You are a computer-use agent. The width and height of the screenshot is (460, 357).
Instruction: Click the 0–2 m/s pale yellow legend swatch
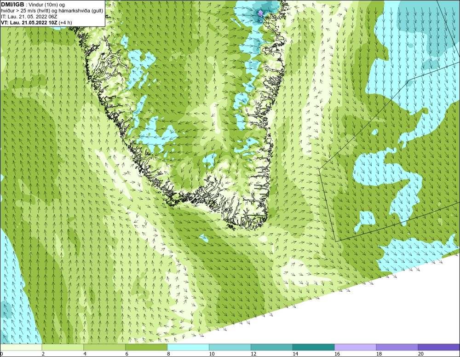point(21,347)
